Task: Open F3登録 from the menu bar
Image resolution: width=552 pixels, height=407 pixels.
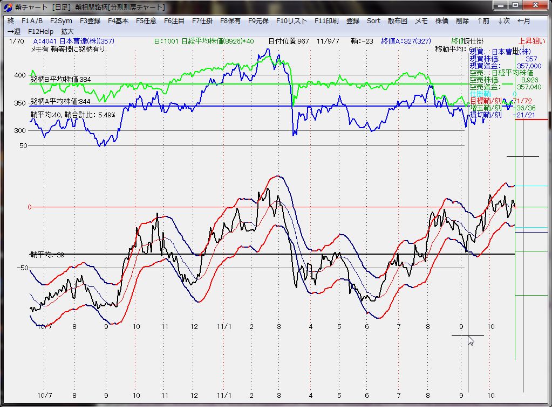Action: pyautogui.click(x=90, y=20)
